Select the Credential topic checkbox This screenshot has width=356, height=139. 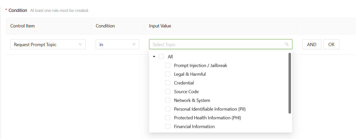click(168, 83)
